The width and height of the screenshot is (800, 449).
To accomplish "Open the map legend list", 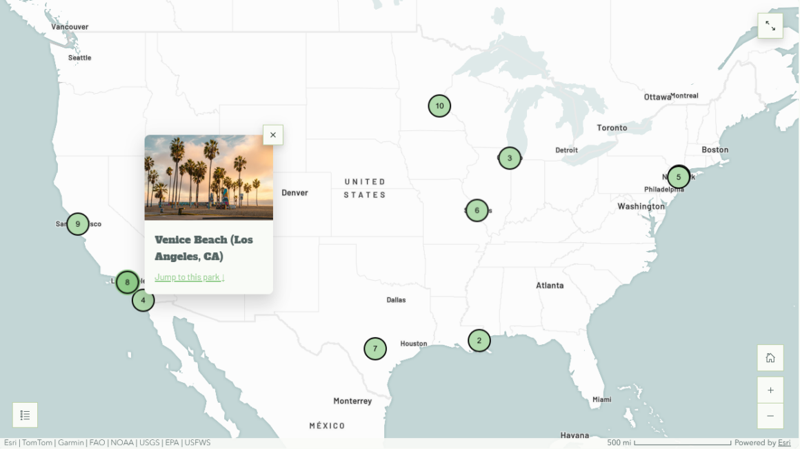I will (x=25, y=415).
